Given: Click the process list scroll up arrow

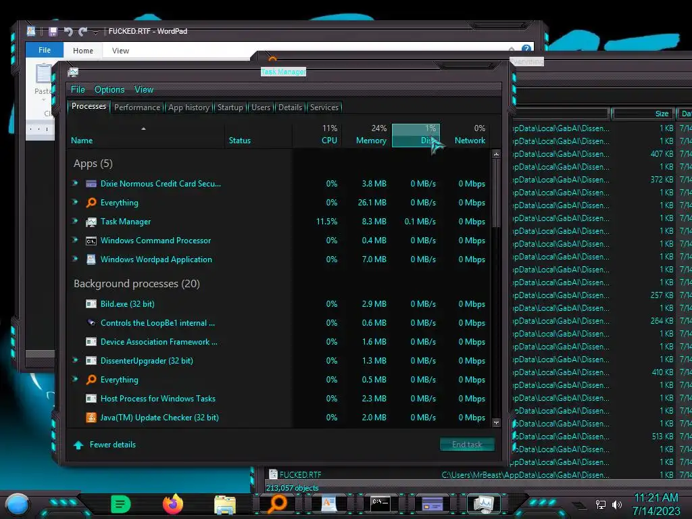Looking at the screenshot, I should [x=496, y=154].
